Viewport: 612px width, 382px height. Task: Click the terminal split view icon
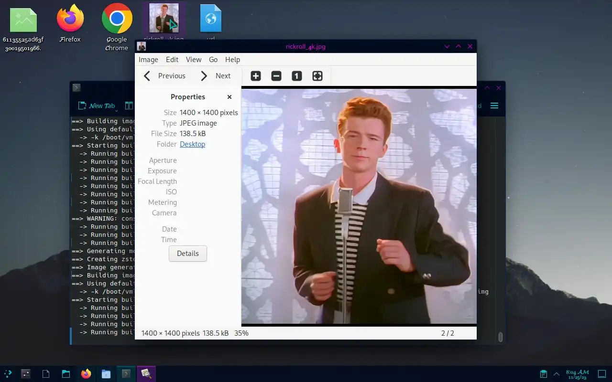[129, 106]
